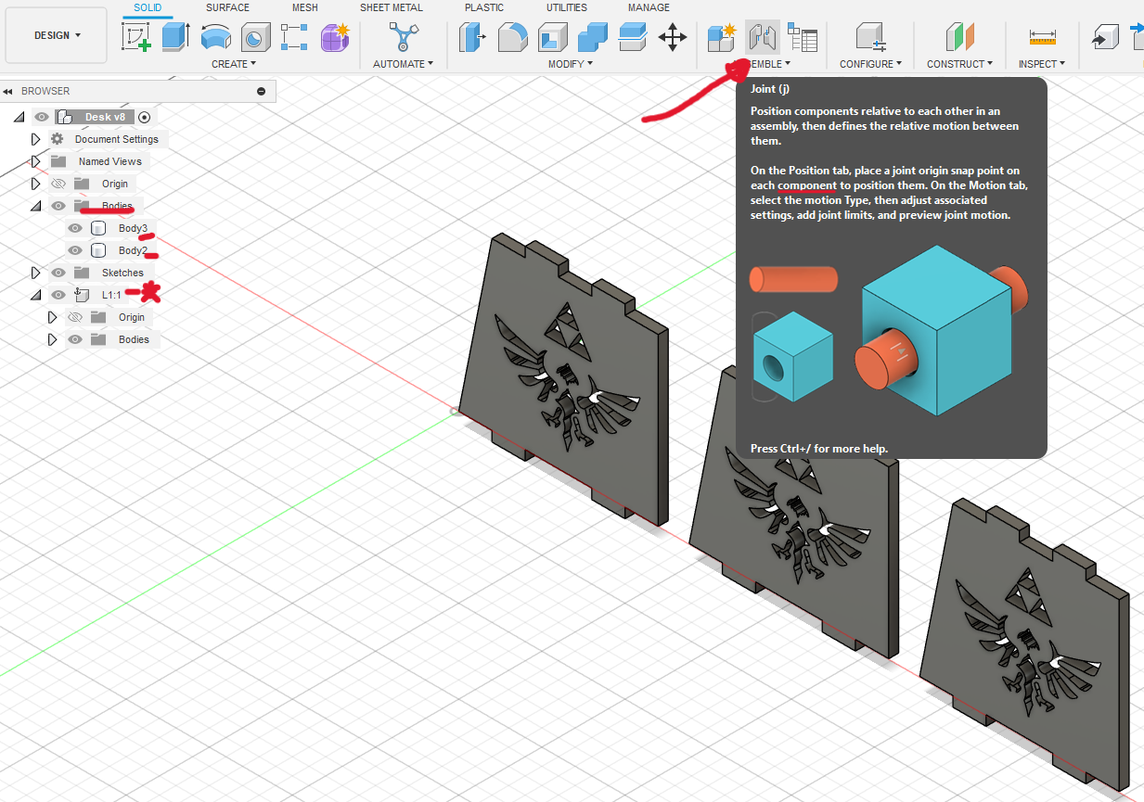Expand the Sketches folder
This screenshot has height=802, width=1144.
pos(36,273)
